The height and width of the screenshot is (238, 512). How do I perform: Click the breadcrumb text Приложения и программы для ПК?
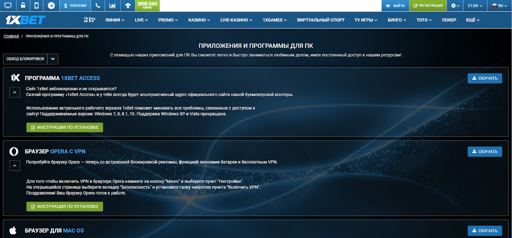point(57,36)
